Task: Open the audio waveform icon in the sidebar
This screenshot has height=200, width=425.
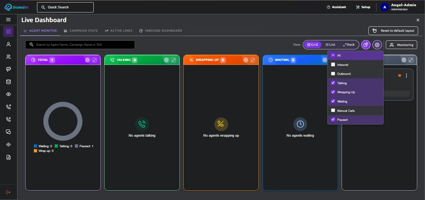Action: (x=8, y=144)
